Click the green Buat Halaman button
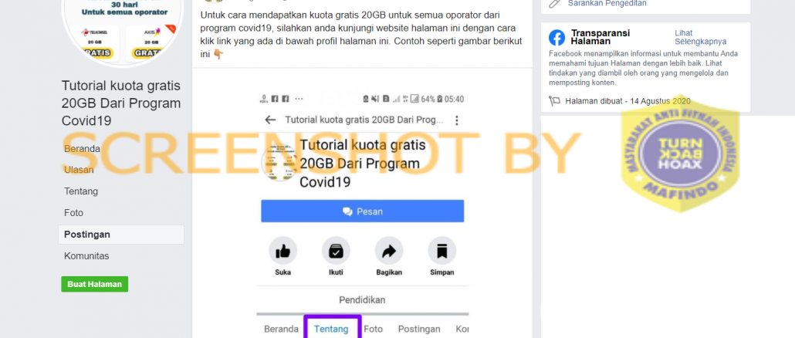Image resolution: width=795 pixels, height=338 pixels. click(95, 284)
